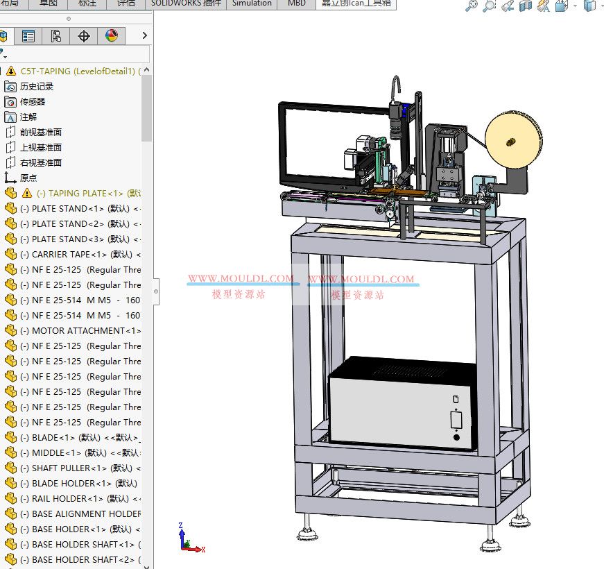Expand the left panel flyout arrow
The width and height of the screenshot is (604, 569).
[x=145, y=36]
